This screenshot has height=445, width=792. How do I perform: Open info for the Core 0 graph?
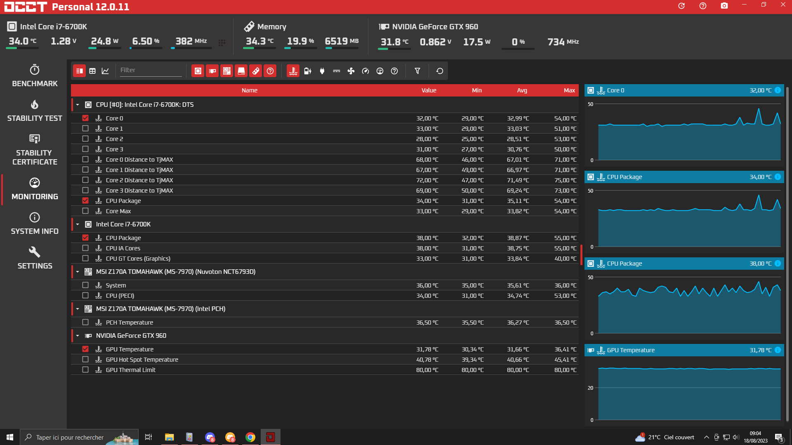click(x=778, y=90)
